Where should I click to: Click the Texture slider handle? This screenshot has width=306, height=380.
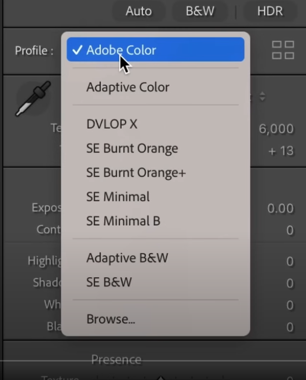161,378
